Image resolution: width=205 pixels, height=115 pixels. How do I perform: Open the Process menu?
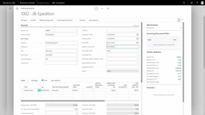click(24, 20)
